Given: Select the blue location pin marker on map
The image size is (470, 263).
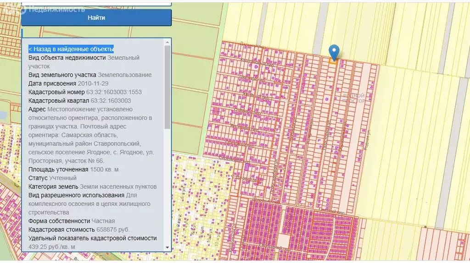Looking at the screenshot, I should click(x=334, y=52).
